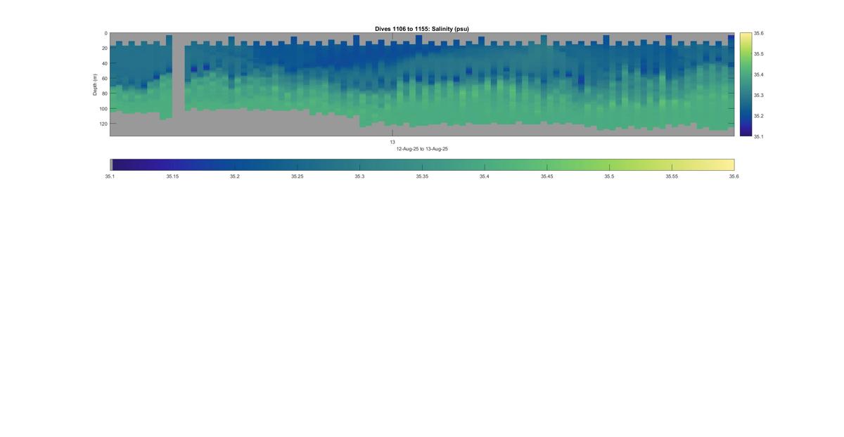This screenshot has width=844, height=437.
Task: Click the '13' x-axis tick label
Action: pos(392,142)
